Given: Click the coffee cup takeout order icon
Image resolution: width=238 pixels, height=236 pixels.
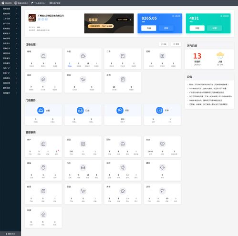Looking at the screenshot, I should pyautogui.click(x=83, y=56).
